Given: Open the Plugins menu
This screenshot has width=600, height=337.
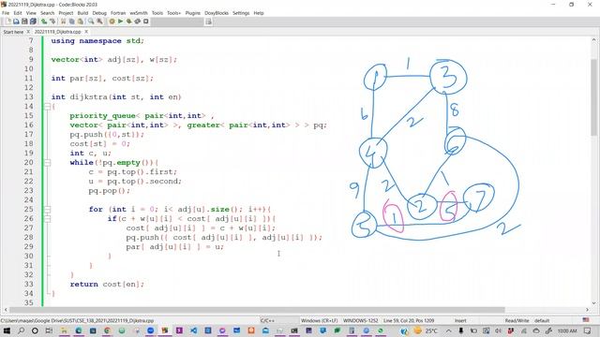Looking at the screenshot, I should (193, 13).
